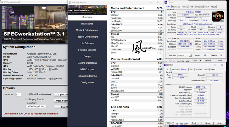The height and width of the screenshot is (127, 229).
Task: Select Life Sciences in the results sidebar
Action: (87, 43)
